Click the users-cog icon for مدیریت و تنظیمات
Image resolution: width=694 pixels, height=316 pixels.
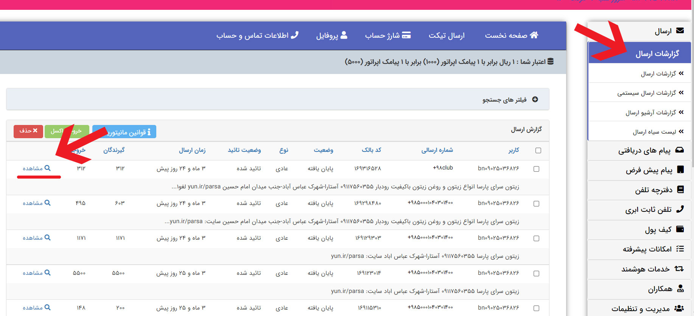(679, 308)
